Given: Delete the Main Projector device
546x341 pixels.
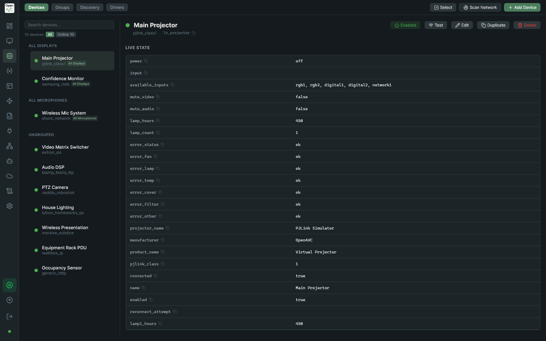Looking at the screenshot, I should [x=527, y=25].
